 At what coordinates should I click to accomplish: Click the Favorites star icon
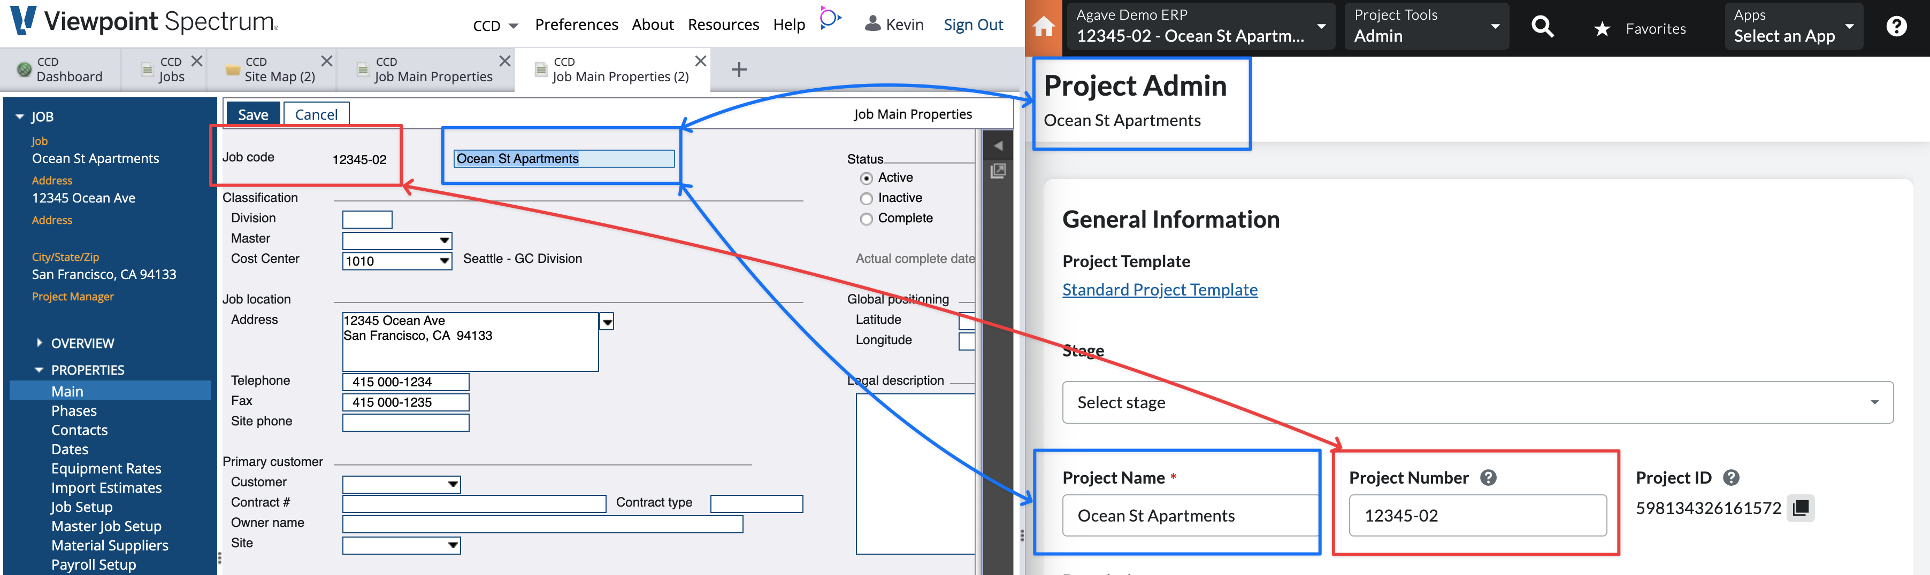click(x=1602, y=29)
